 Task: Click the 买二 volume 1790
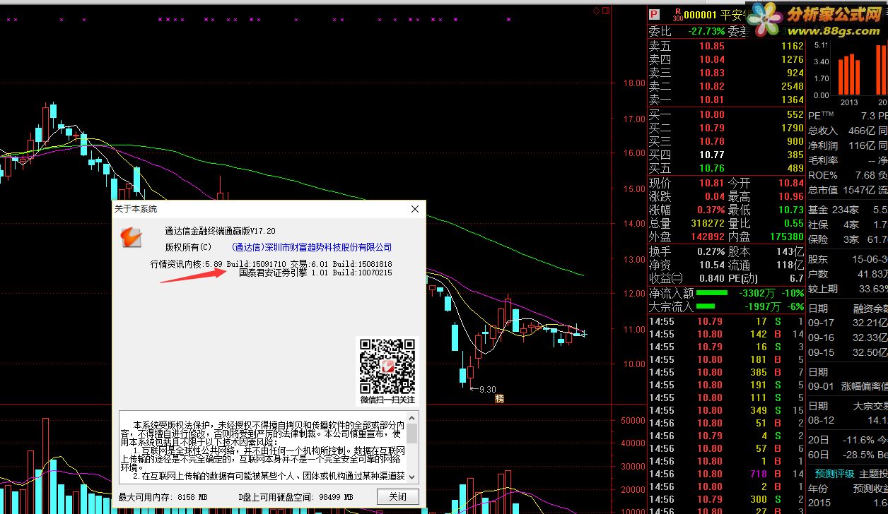[793, 128]
